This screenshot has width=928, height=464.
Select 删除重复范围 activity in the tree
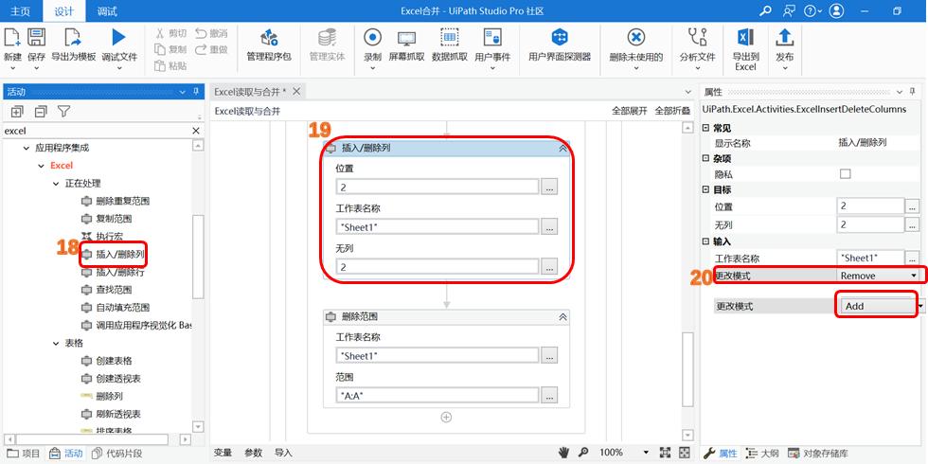click(122, 201)
